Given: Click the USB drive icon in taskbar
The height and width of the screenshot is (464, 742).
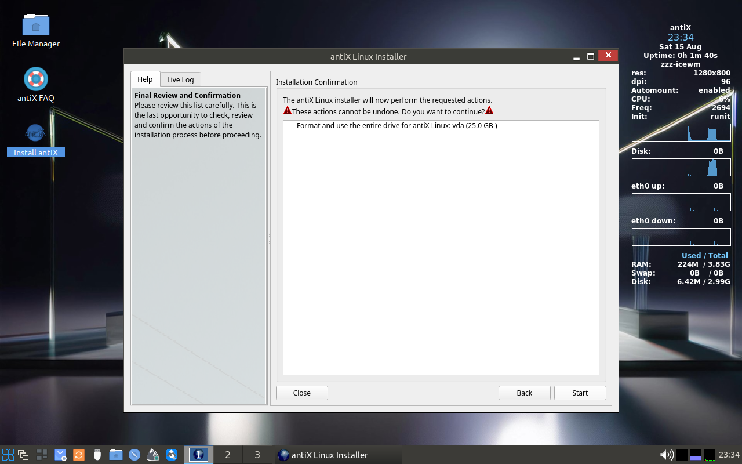Looking at the screenshot, I should click(97, 455).
